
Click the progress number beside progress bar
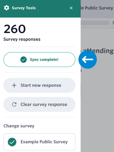pyautogui.click(x=113, y=23)
